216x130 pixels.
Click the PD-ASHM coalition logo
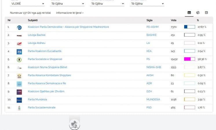(x=19, y=27)
